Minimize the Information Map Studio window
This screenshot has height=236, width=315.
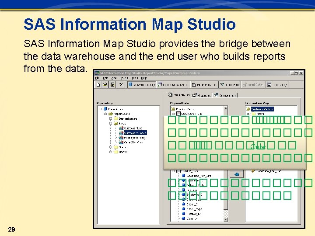(x=292, y=73)
